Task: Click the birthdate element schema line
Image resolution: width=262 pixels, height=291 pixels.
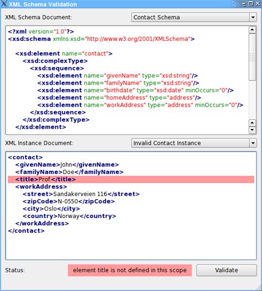Action: click(x=135, y=90)
